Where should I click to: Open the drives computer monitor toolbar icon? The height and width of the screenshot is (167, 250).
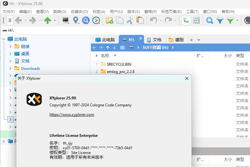tap(65, 20)
